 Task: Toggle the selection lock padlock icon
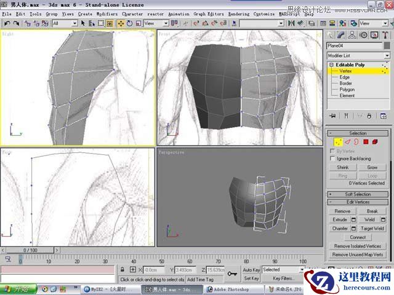pyautogui.click(x=123, y=270)
